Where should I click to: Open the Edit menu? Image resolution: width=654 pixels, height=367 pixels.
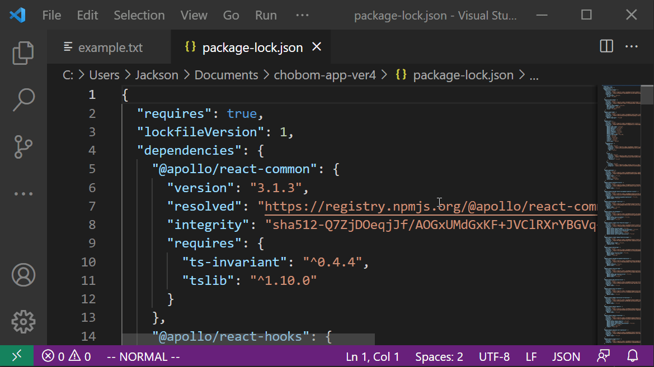click(88, 16)
